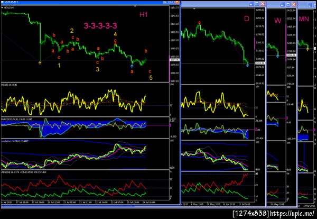Select yellow wave label 2 on H1 chart

pyautogui.click(x=72, y=31)
